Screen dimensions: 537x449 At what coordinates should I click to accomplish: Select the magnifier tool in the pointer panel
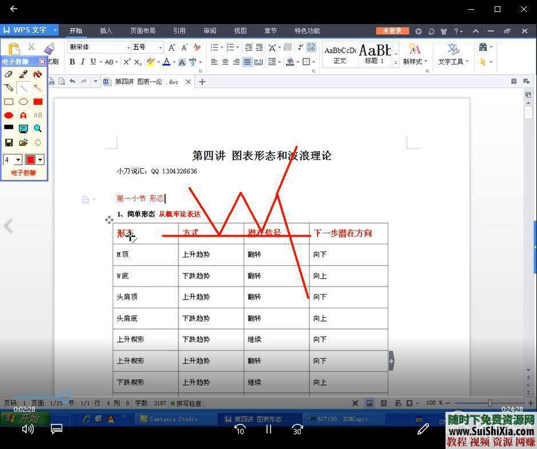(37, 128)
